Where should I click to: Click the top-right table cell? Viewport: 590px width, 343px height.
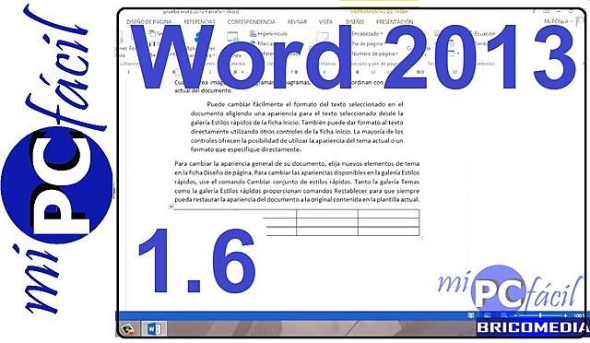tap(389, 214)
